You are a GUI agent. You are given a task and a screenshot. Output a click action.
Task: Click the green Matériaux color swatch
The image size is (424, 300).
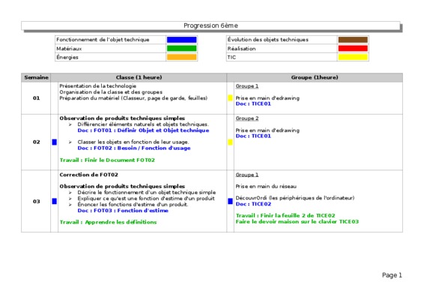[x=181, y=49]
